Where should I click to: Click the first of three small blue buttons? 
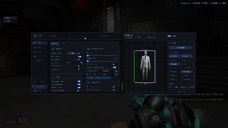pyautogui.click(x=91, y=78)
